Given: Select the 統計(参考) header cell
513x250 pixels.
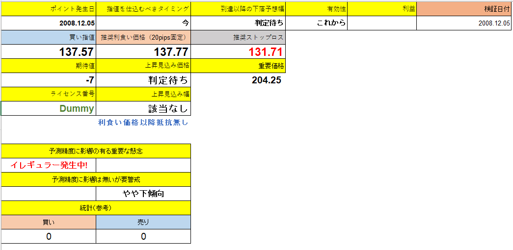Looking at the screenshot, I should tap(96, 208).
